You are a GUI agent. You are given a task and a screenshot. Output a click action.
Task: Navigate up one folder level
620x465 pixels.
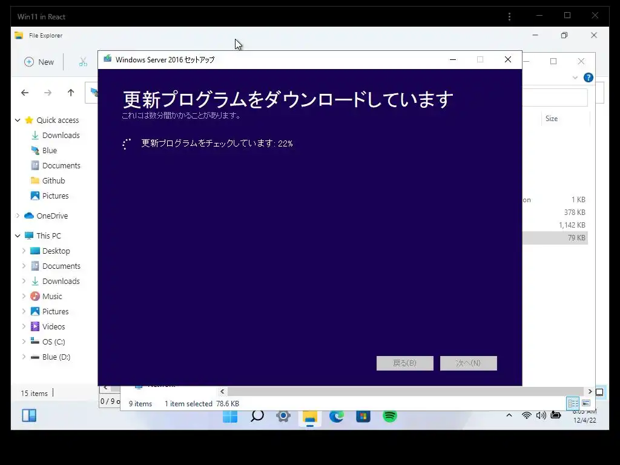[x=71, y=93]
